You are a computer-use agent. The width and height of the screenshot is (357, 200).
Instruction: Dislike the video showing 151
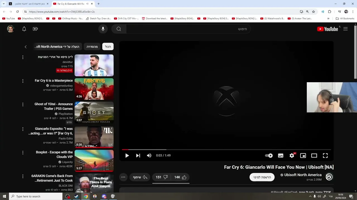pyautogui.click(x=162, y=177)
